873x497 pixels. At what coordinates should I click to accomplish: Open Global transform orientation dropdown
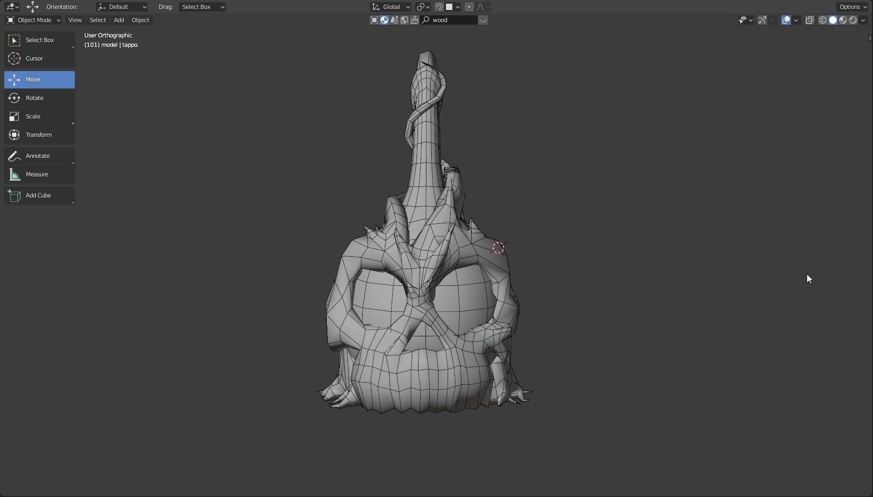[x=391, y=7]
